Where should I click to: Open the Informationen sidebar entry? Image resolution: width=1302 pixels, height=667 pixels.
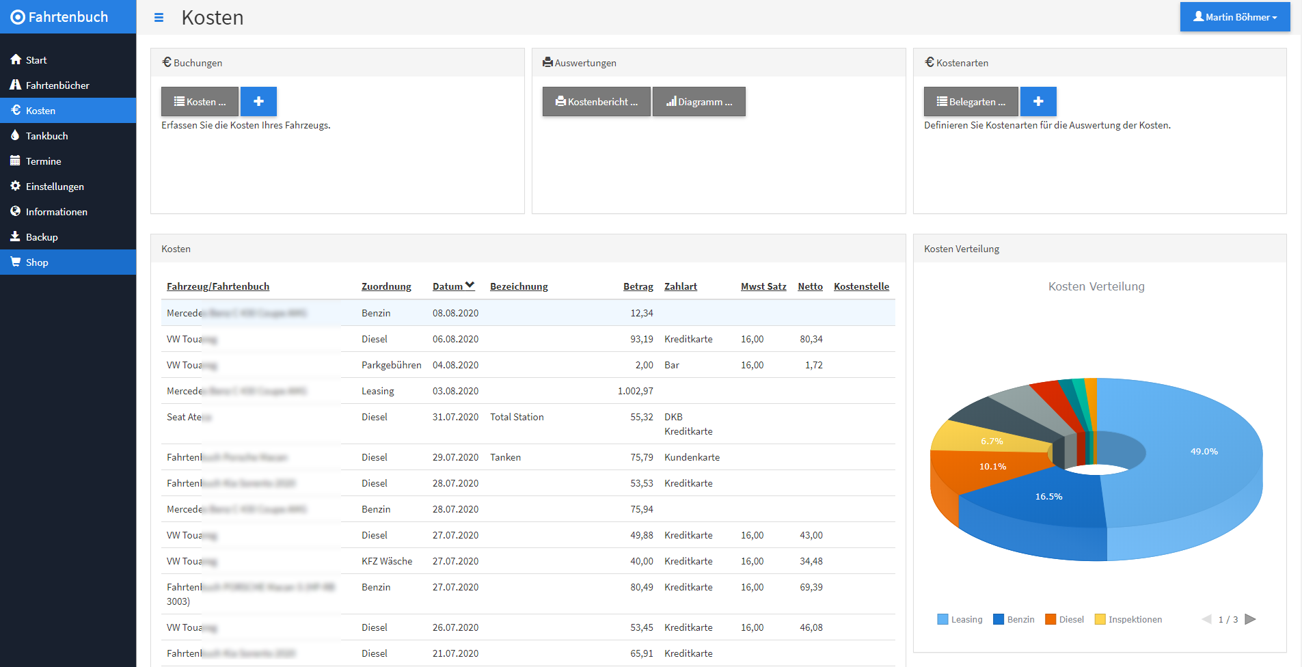68,212
